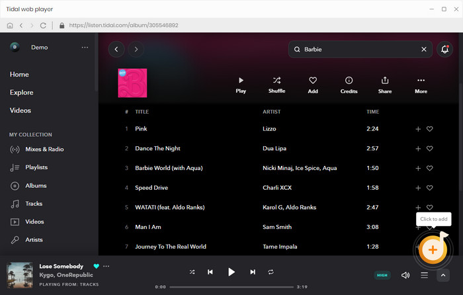This screenshot has width=463, height=295.
Task: Open the Artists collection
Action: click(x=26, y=240)
